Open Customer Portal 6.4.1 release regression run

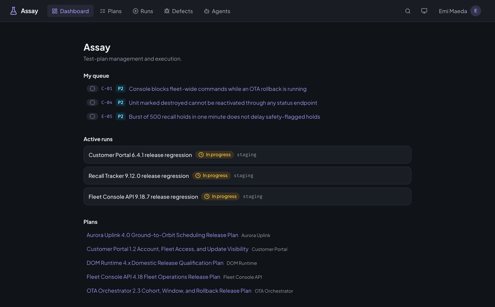[140, 155]
